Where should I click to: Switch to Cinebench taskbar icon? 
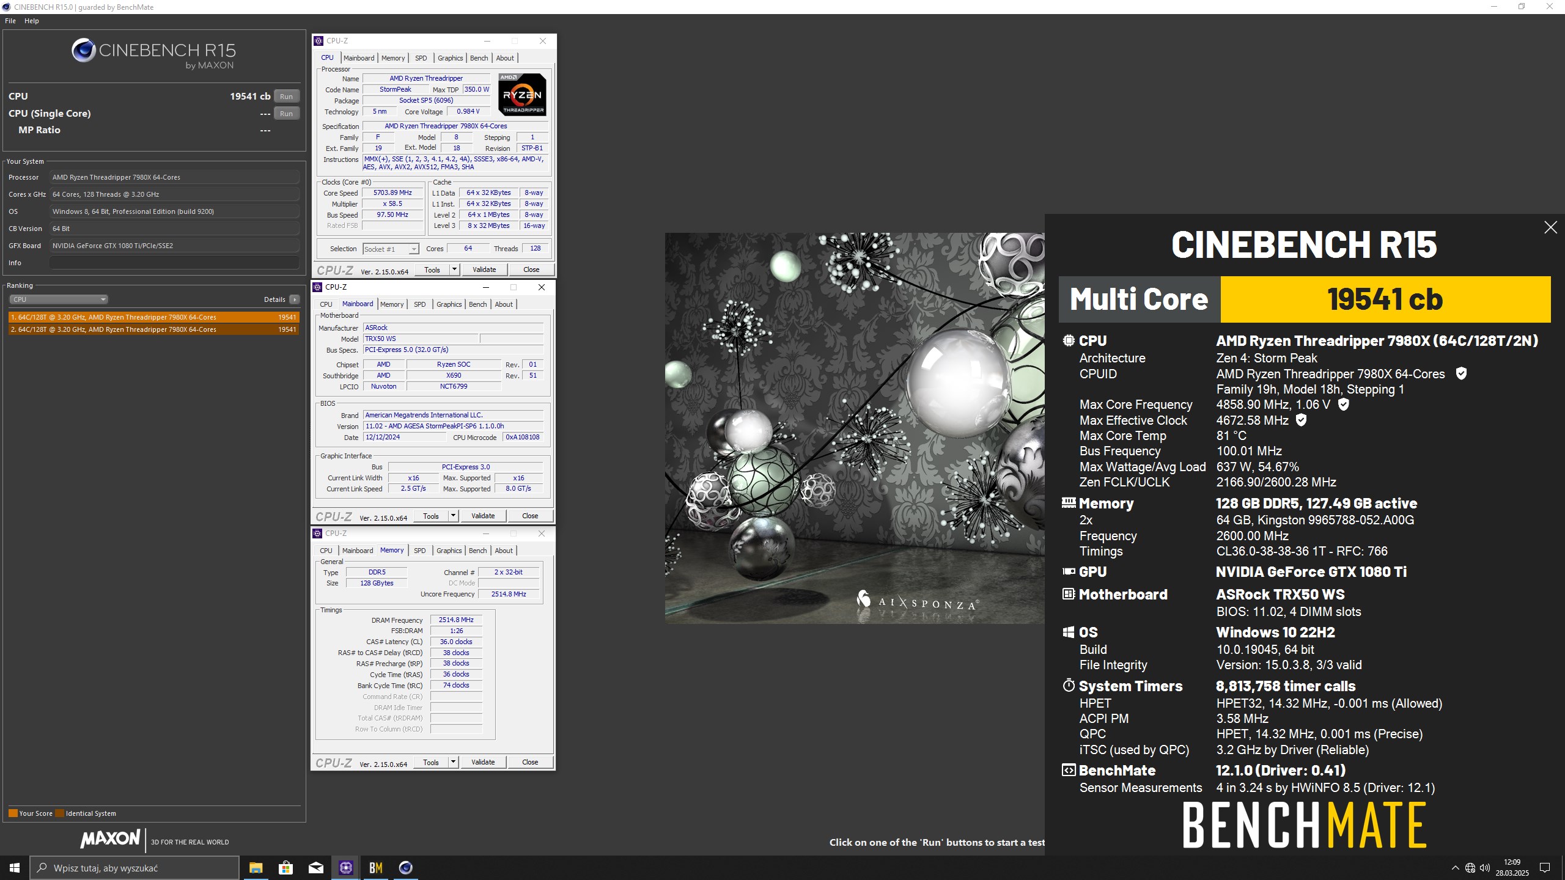[x=405, y=868]
